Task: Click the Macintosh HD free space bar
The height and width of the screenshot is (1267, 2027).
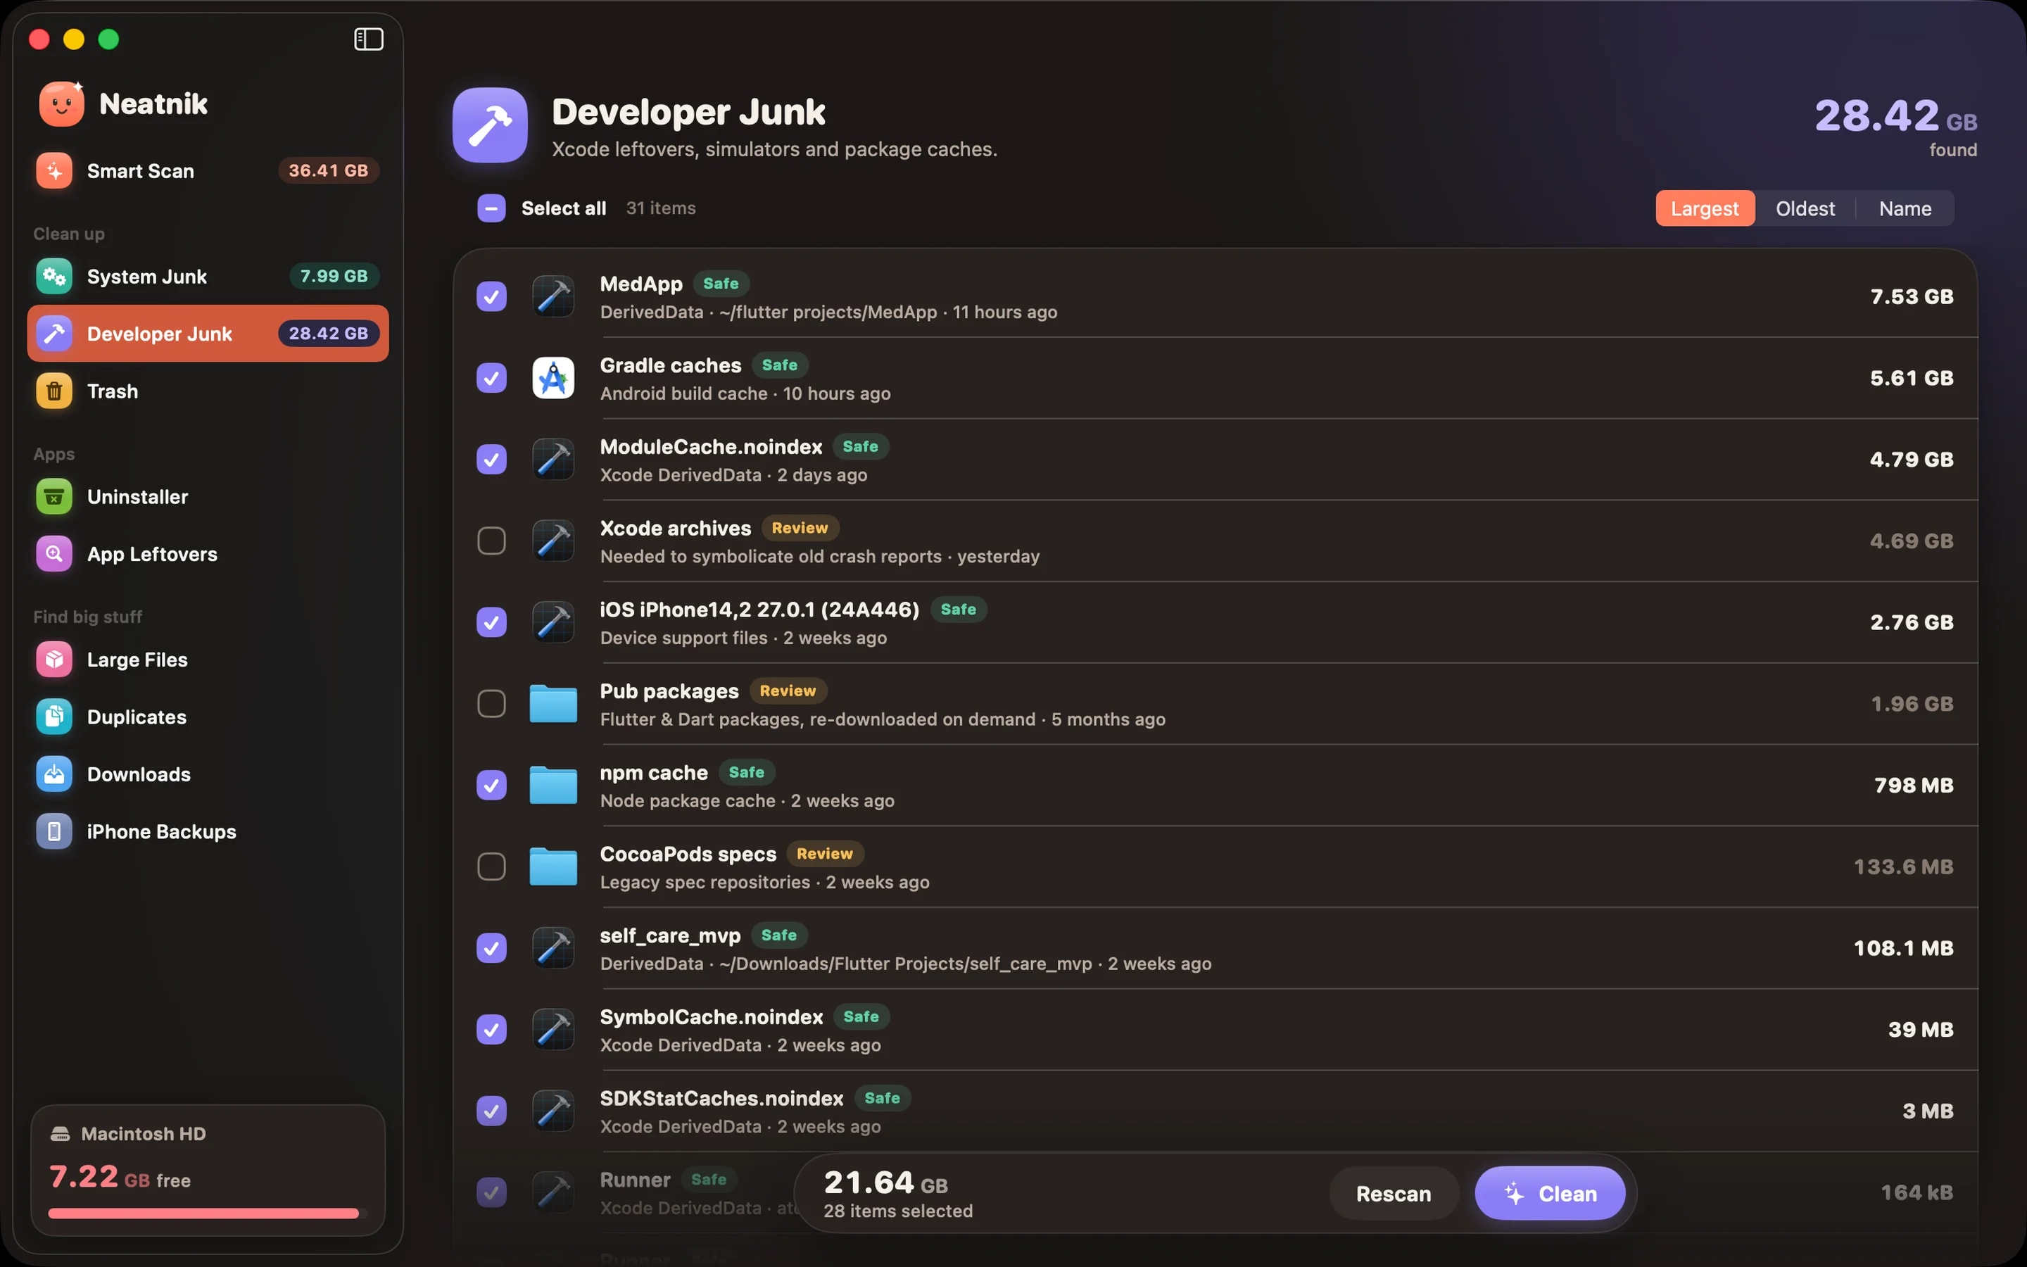Action: tap(208, 1213)
